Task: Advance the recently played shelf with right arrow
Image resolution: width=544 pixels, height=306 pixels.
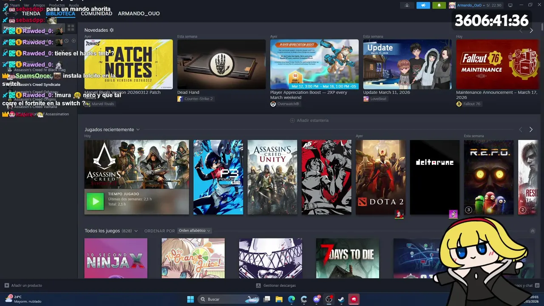Action: 531,130
